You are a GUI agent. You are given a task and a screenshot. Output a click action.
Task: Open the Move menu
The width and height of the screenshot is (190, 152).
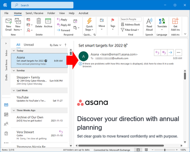click(102, 24)
